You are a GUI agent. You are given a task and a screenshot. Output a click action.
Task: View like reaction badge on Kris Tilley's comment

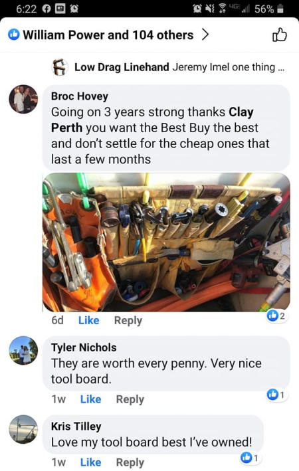coord(250,458)
